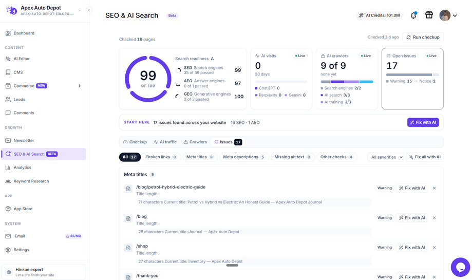The height and width of the screenshot is (280, 472).
Task: Switch to the AI traffic tab
Action: 165,142
